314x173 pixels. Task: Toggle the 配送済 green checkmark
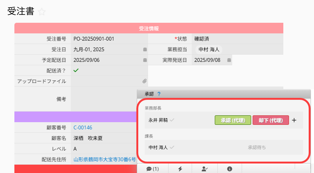(x=76, y=70)
